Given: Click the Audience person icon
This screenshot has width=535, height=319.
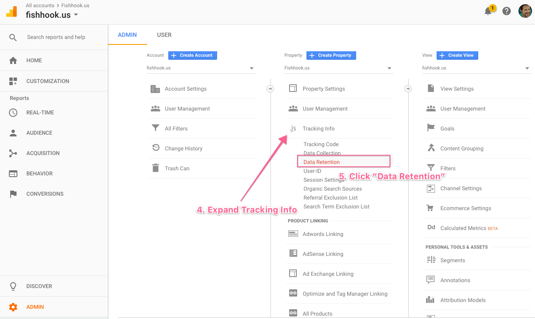Looking at the screenshot, I should (13, 133).
